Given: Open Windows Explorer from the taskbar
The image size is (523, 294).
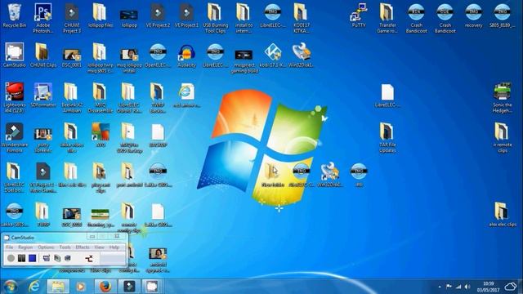Looking at the screenshot, I should [x=58, y=287].
